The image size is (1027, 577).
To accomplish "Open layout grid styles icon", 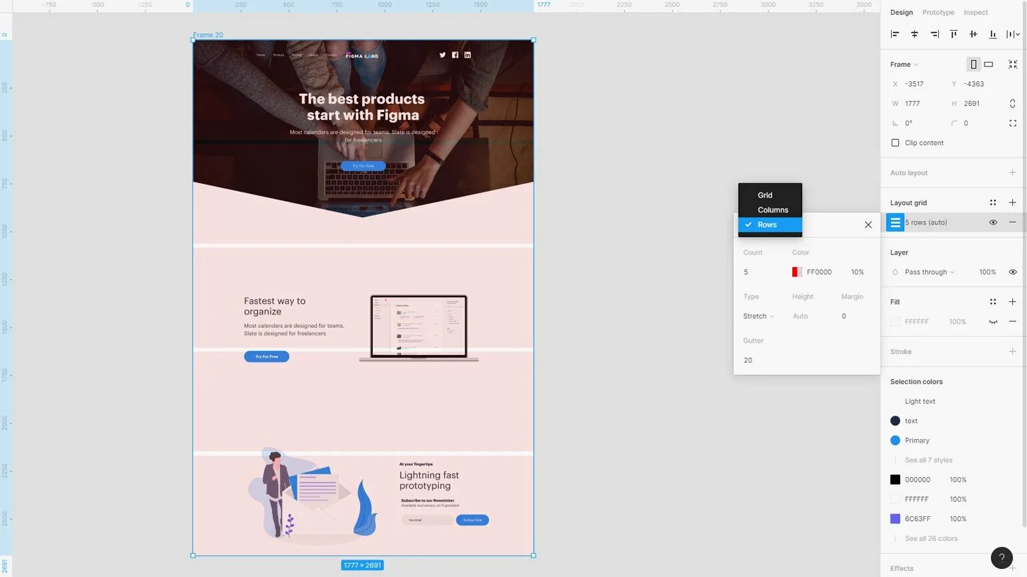I will point(993,203).
